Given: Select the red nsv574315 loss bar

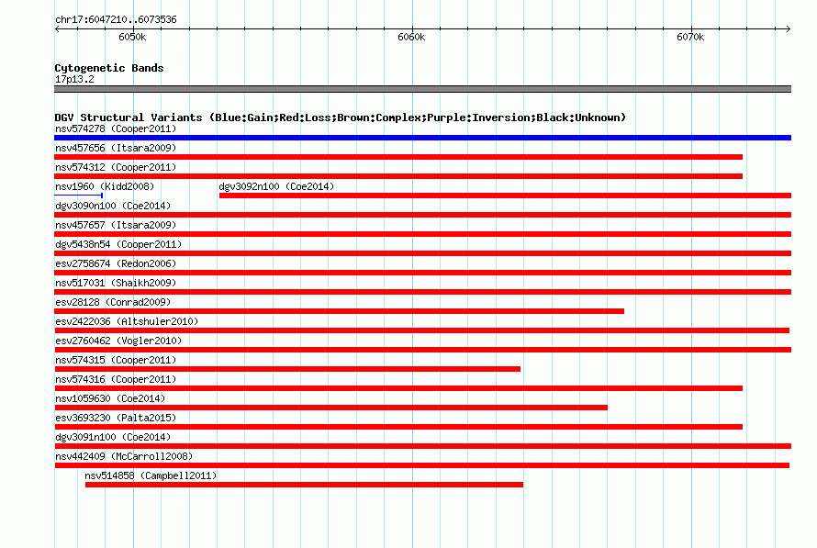Looking at the screenshot, I should click(x=287, y=369).
